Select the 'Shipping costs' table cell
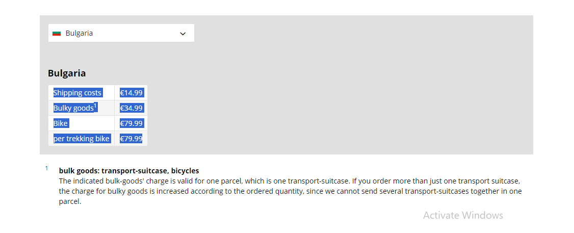The height and width of the screenshot is (233, 574). 77,93
